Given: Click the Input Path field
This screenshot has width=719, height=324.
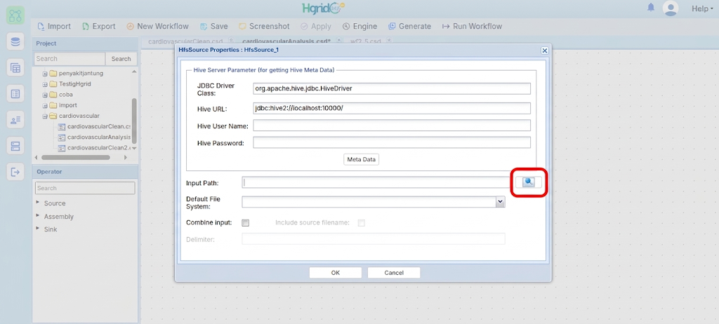Looking at the screenshot, I should (x=376, y=182).
